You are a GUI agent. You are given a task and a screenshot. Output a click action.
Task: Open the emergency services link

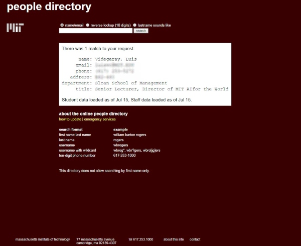click(x=100, y=119)
